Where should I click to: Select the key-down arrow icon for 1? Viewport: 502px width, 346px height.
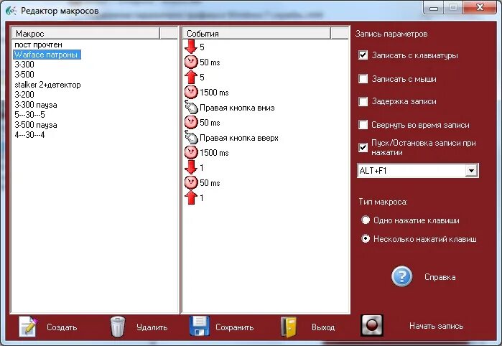191,167
